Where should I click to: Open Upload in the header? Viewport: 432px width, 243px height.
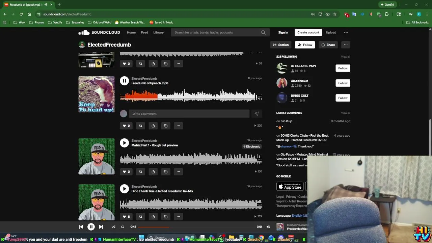(331, 32)
